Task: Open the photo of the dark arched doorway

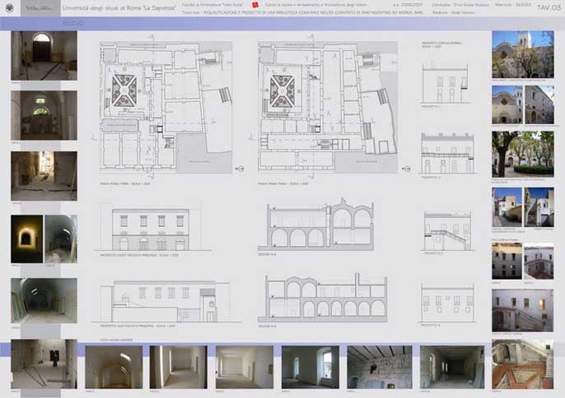Action: tap(44, 56)
